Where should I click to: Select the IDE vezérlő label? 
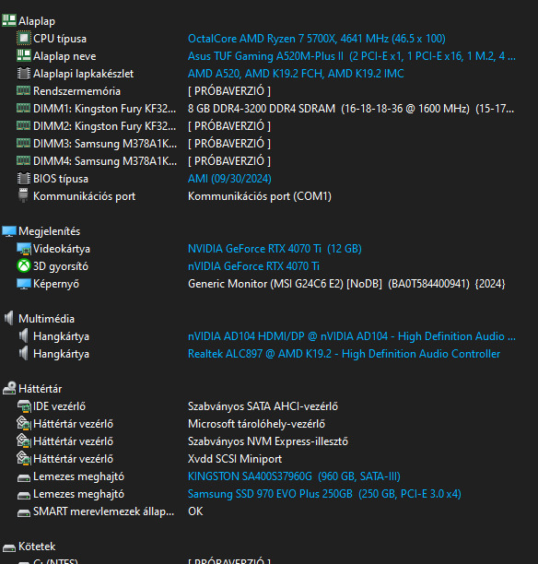point(59,406)
